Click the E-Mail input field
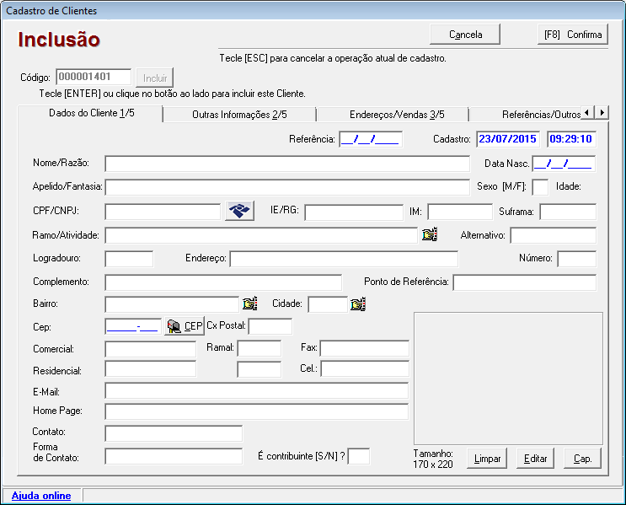 pos(256,391)
